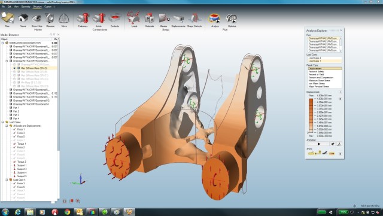Click the camera snapshot icon below the viewport

pos(65,201)
